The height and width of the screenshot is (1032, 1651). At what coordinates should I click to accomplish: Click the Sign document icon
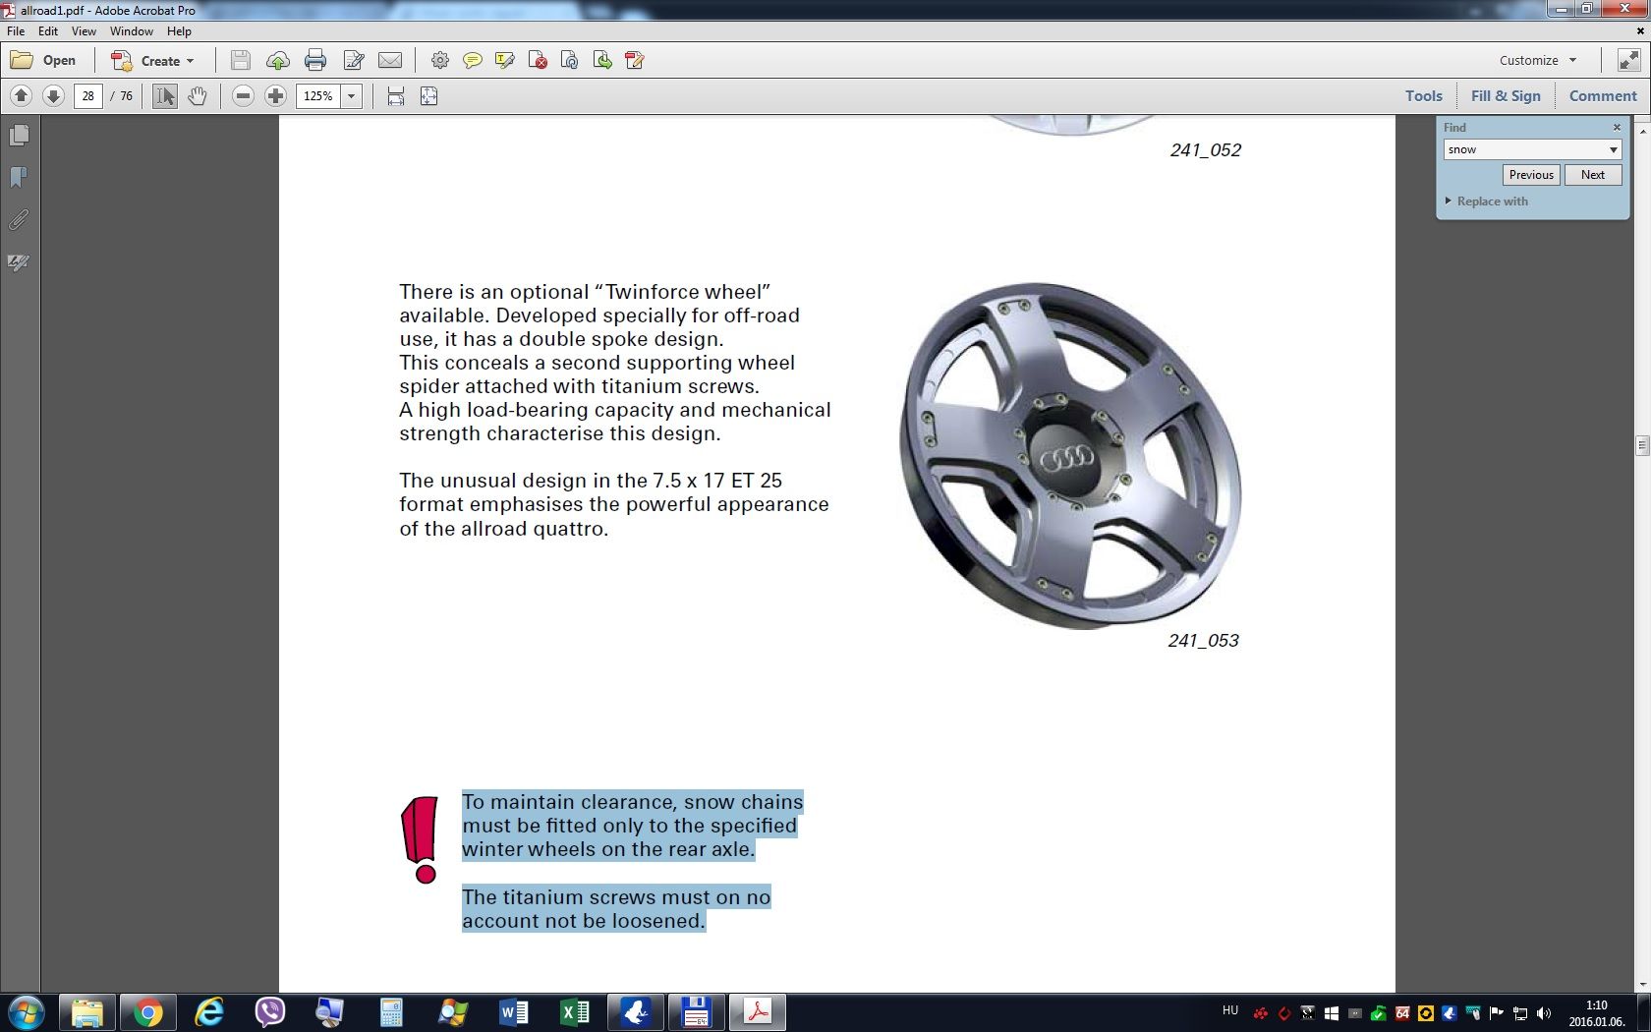(x=635, y=60)
